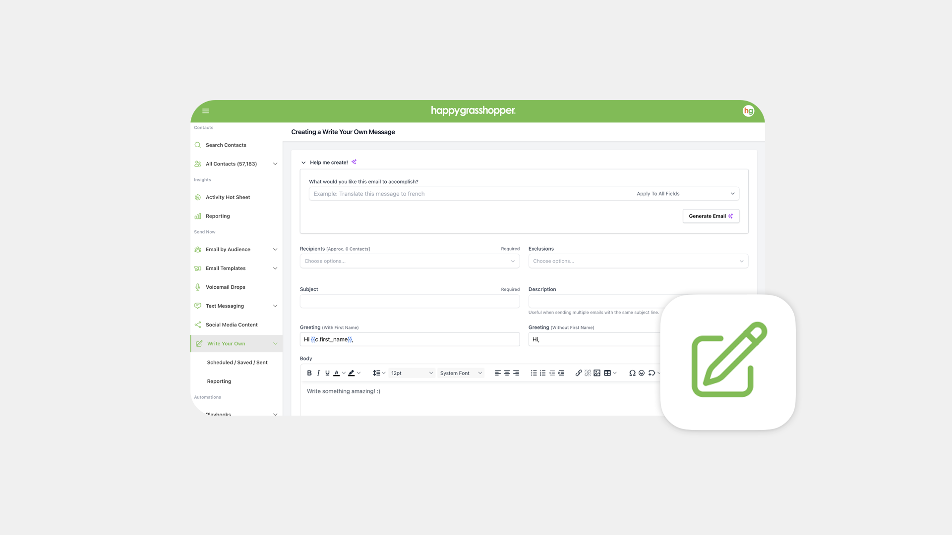Select Write Your Own in the sidebar
The height and width of the screenshot is (535, 952).
(237, 343)
